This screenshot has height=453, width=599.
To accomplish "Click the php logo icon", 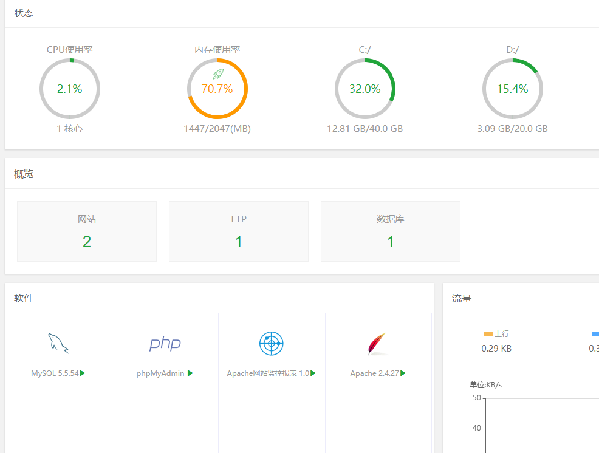I will pyautogui.click(x=165, y=343).
